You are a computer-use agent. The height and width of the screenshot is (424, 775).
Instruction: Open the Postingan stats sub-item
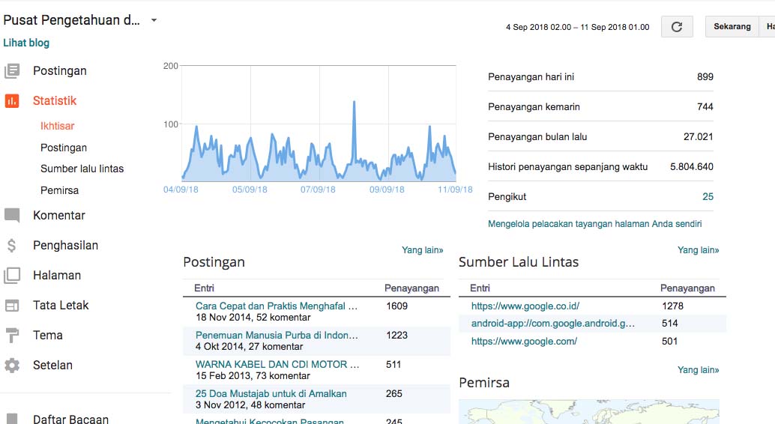click(64, 148)
